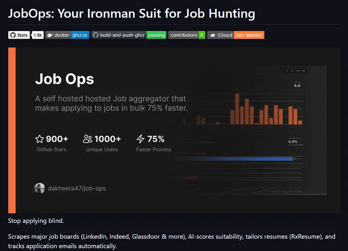This screenshot has width=348, height=251.
Task: Click the JobOps: Your Ironman Suit heading
Action: click(x=132, y=13)
